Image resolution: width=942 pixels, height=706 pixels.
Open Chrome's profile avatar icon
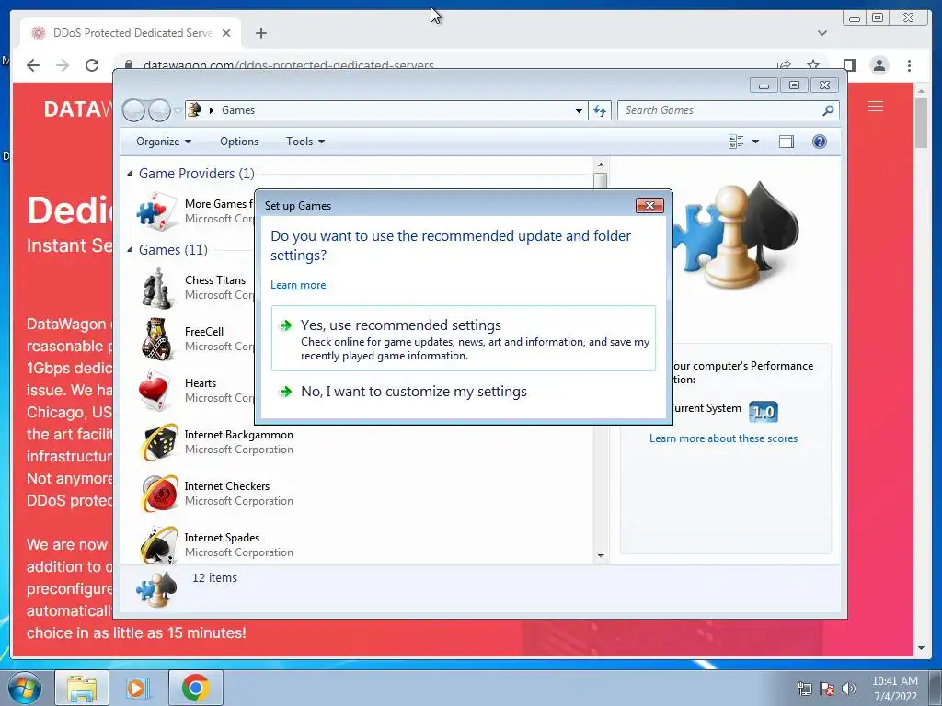pos(879,65)
